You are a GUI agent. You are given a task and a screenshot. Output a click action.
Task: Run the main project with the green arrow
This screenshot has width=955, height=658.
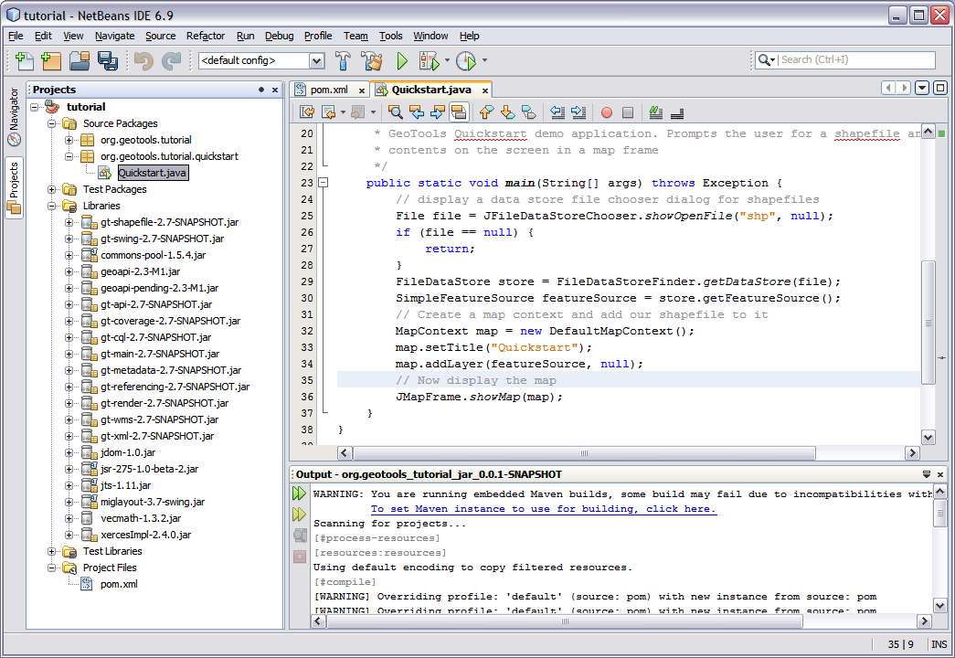(x=402, y=60)
